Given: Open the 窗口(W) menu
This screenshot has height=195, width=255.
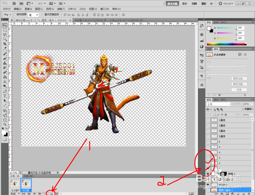Looking at the screenshot, I should [105, 9].
